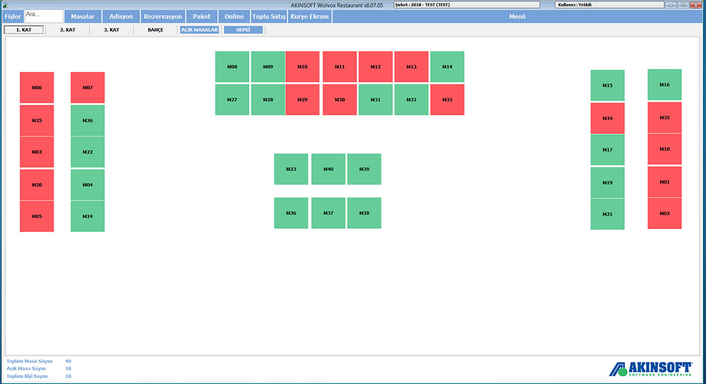Viewport: 706px width, 384px height.
Task: Choose table M20
Action: point(36,185)
